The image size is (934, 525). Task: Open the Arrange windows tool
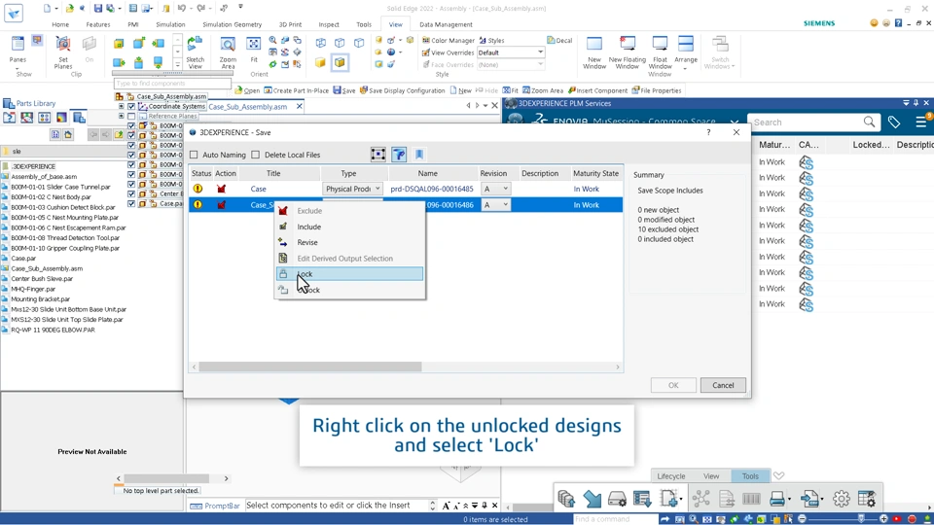pos(686,52)
